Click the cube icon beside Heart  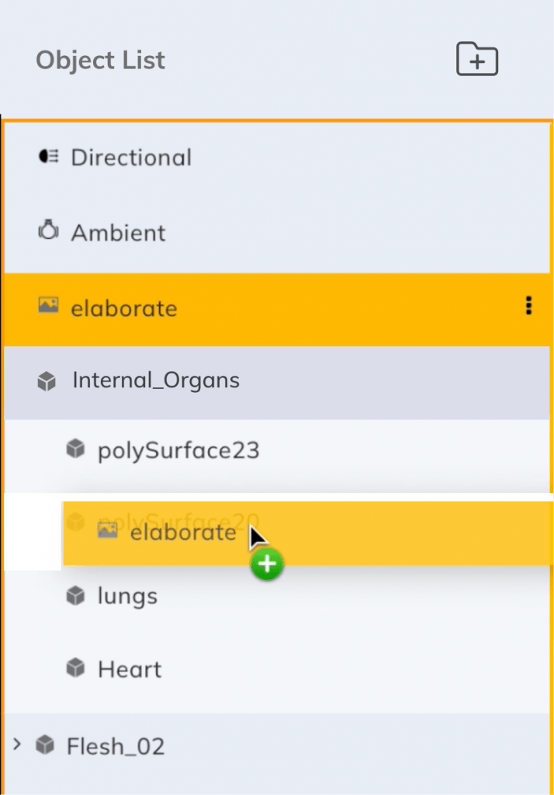point(76,668)
